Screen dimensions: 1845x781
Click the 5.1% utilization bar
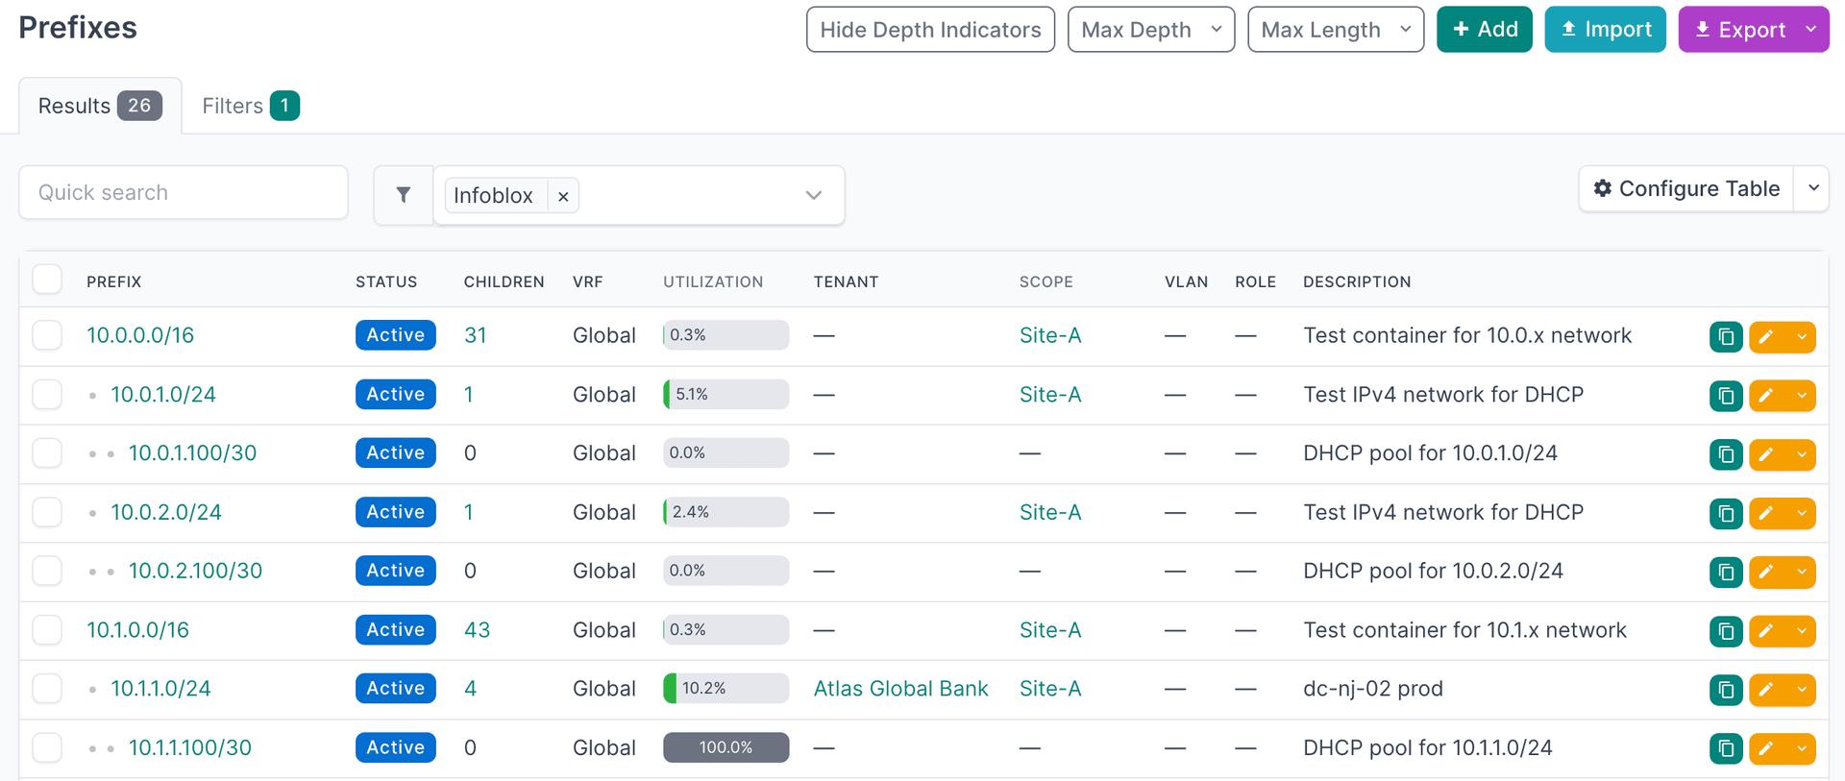pyautogui.click(x=726, y=394)
